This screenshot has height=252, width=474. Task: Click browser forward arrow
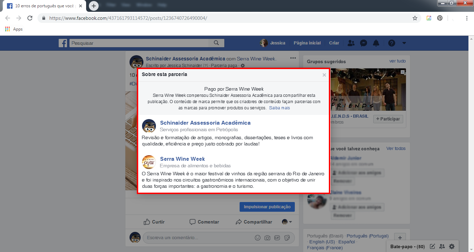click(x=19, y=18)
